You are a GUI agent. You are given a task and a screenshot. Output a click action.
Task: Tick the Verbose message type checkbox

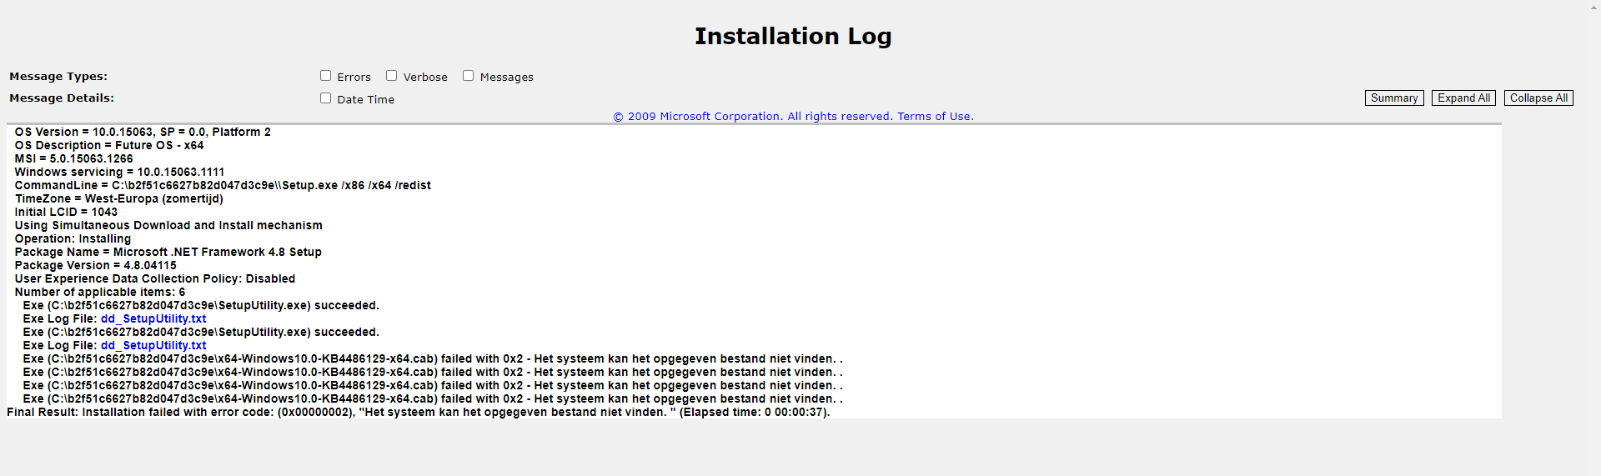pyautogui.click(x=391, y=76)
